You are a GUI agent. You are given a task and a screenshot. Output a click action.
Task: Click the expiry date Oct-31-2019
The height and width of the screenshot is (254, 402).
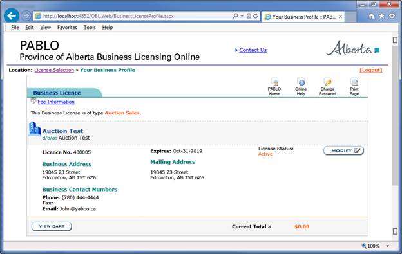187,151
